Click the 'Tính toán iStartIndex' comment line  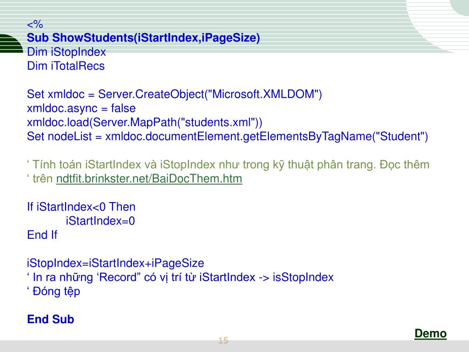coord(228,165)
